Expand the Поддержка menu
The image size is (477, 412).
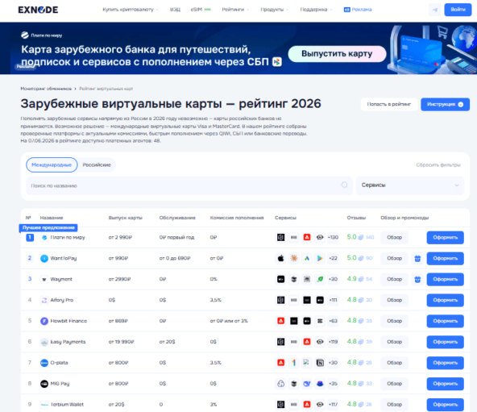(317, 10)
